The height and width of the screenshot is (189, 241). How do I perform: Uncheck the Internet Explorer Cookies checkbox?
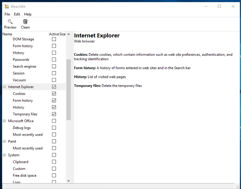coord(54,94)
